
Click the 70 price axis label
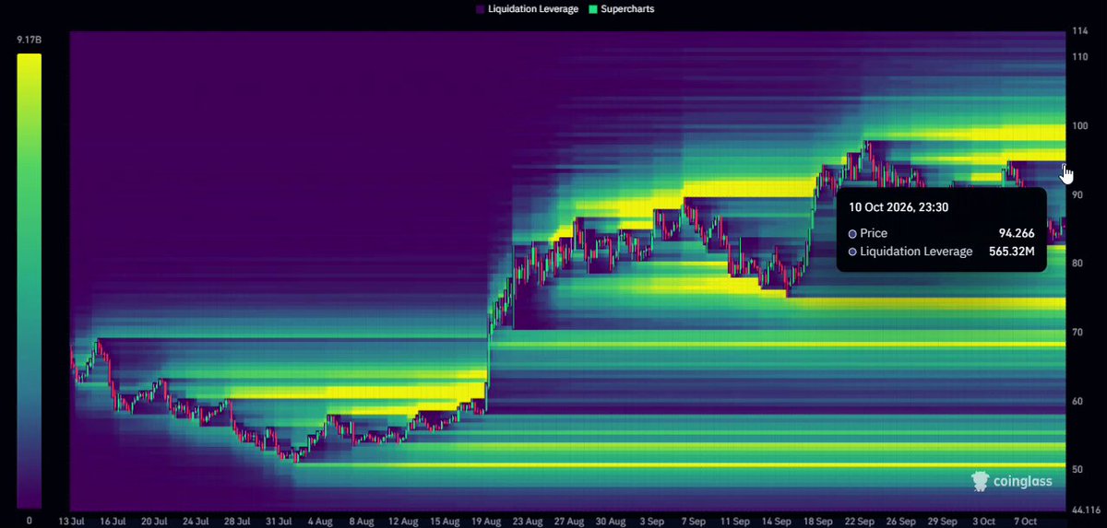pyautogui.click(x=1078, y=332)
